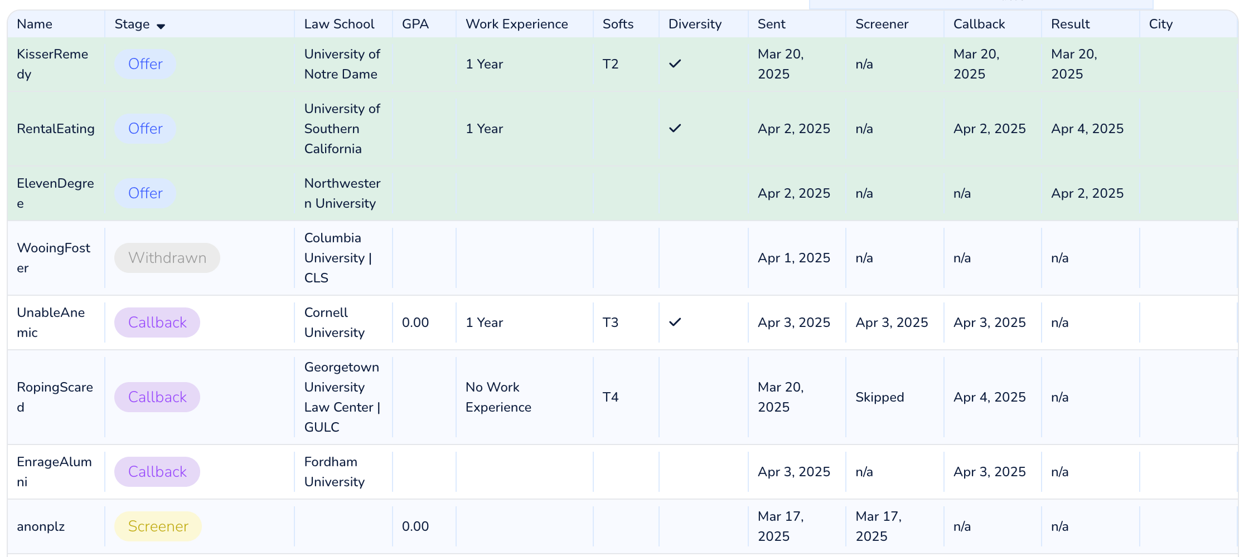Click the Work Experience column header
The image size is (1249, 557).
click(x=516, y=24)
